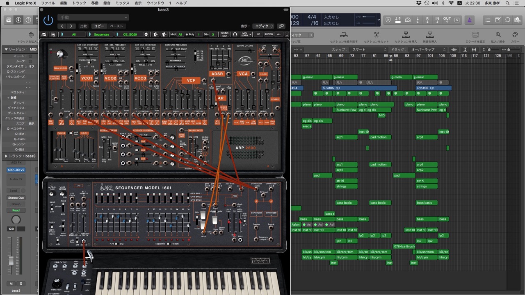The height and width of the screenshot is (295, 525).
Task: Click the ペースト paste button
Action: click(116, 26)
